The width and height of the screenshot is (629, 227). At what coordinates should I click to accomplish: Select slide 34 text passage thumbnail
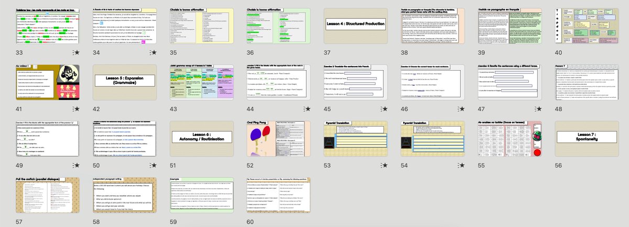[125, 26]
